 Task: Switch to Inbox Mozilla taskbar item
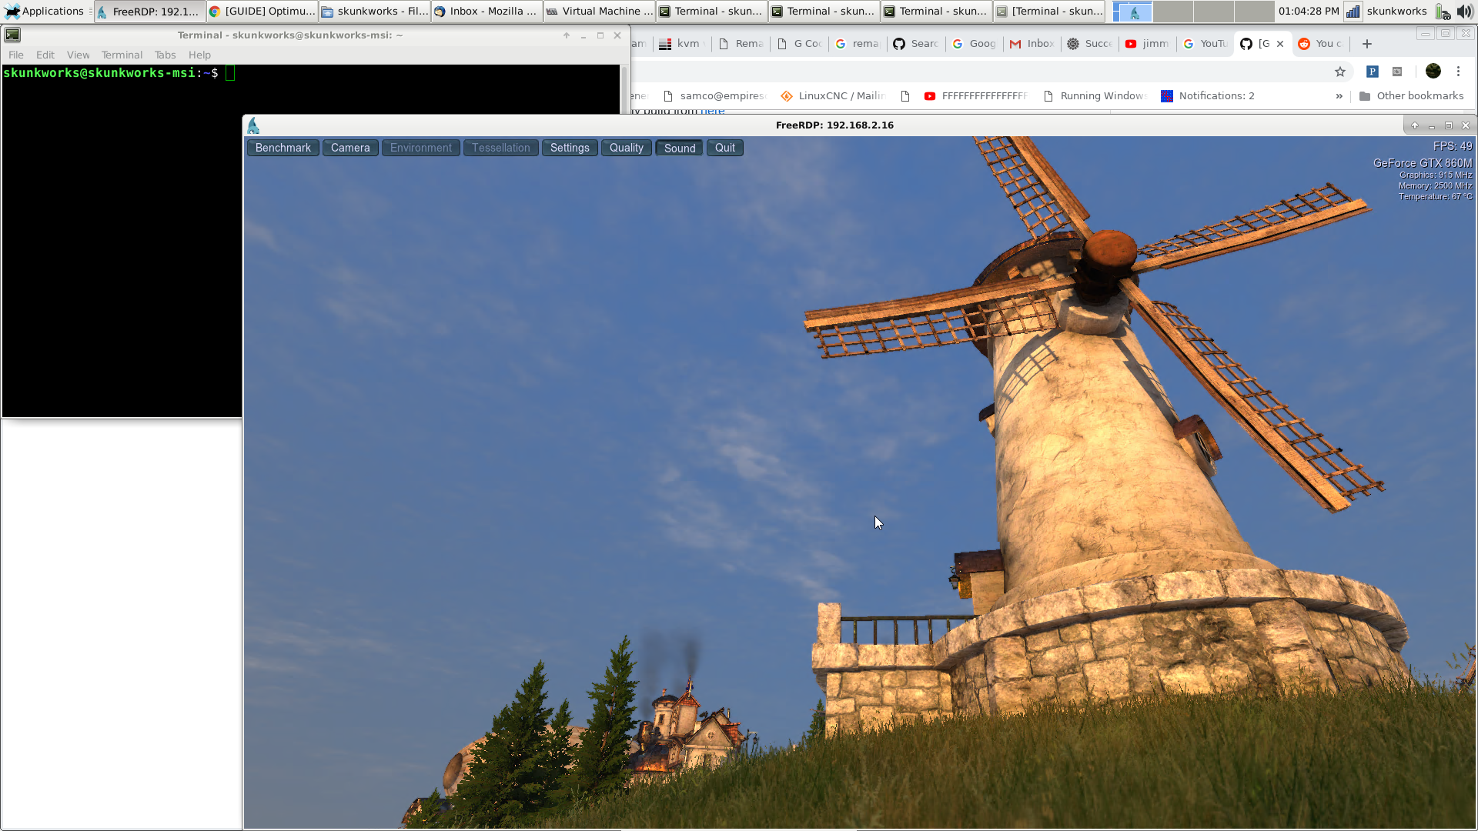(x=487, y=11)
